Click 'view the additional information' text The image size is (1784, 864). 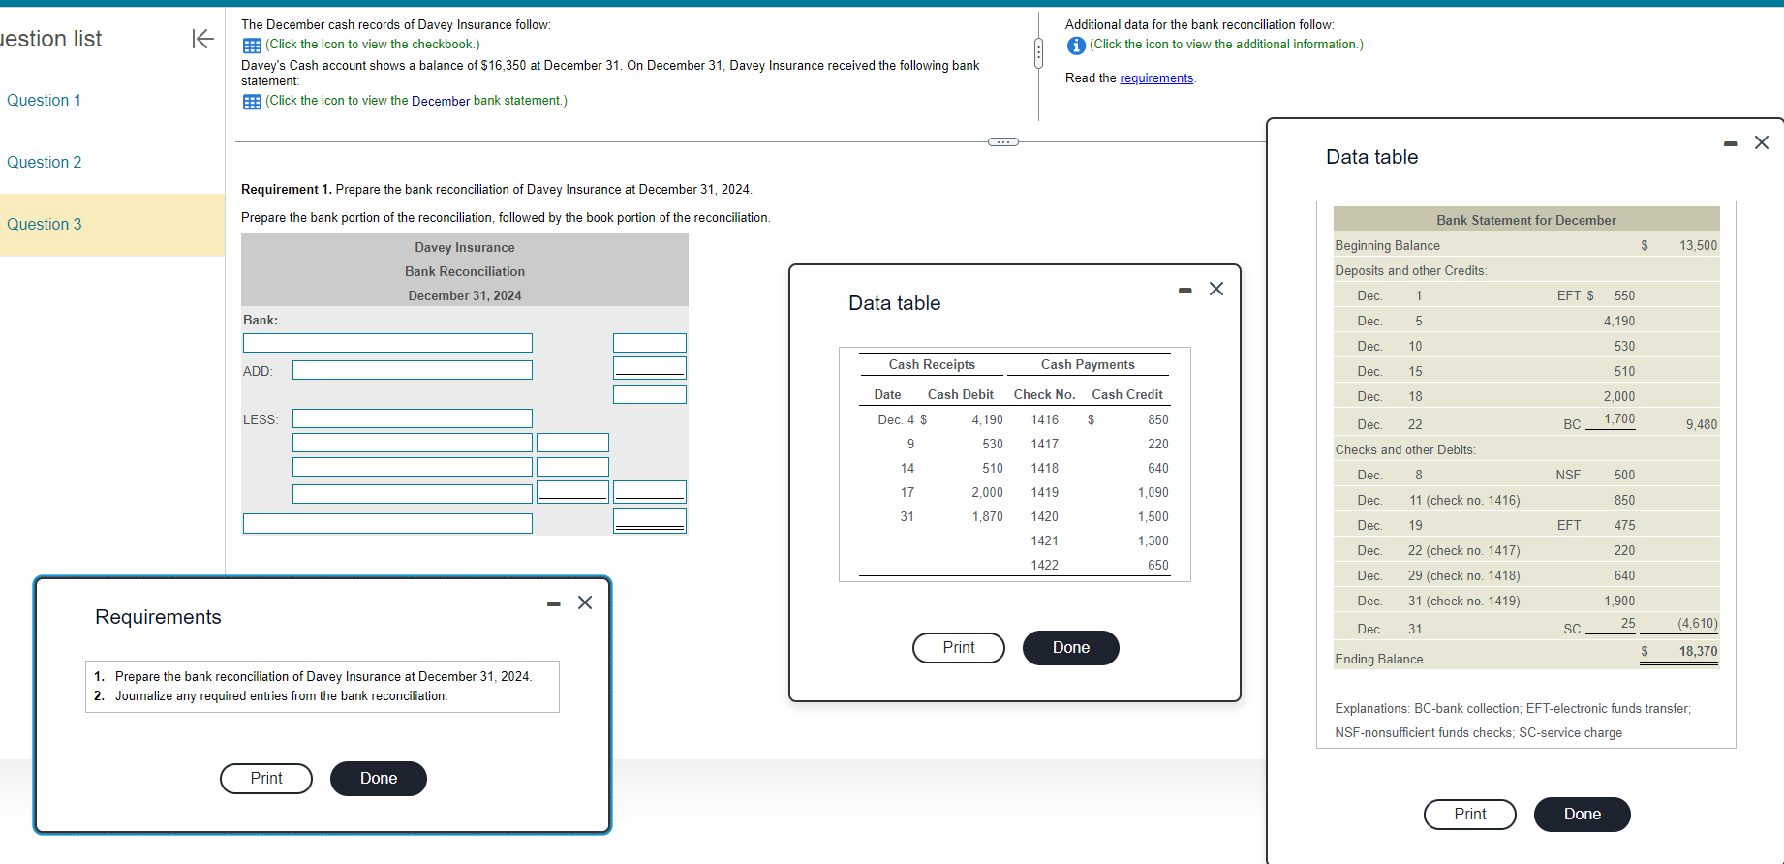coord(1268,45)
